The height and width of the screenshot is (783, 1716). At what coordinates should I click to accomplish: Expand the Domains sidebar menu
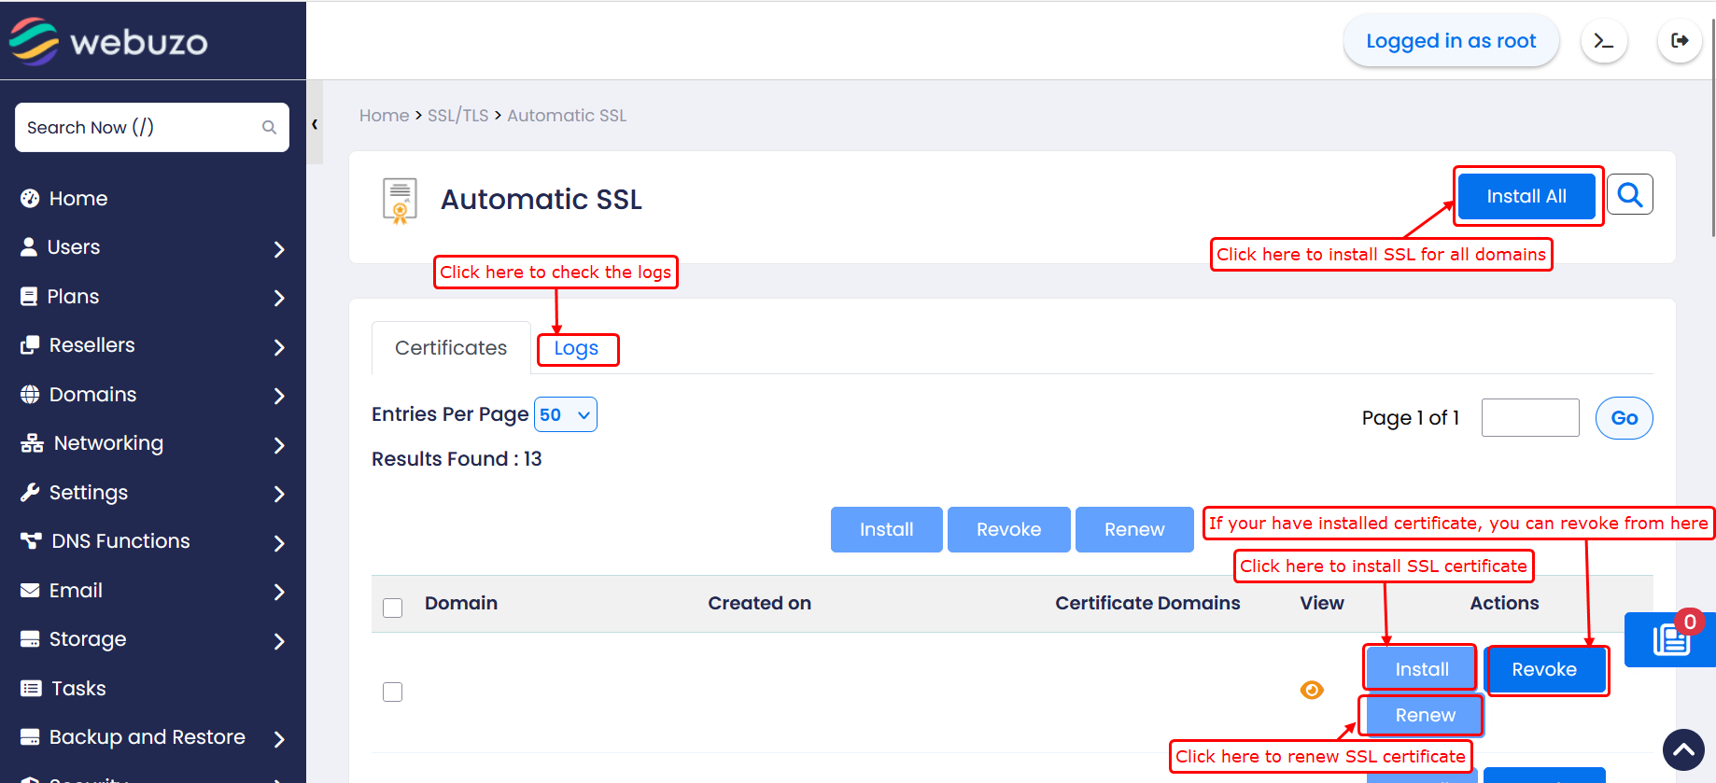click(152, 395)
